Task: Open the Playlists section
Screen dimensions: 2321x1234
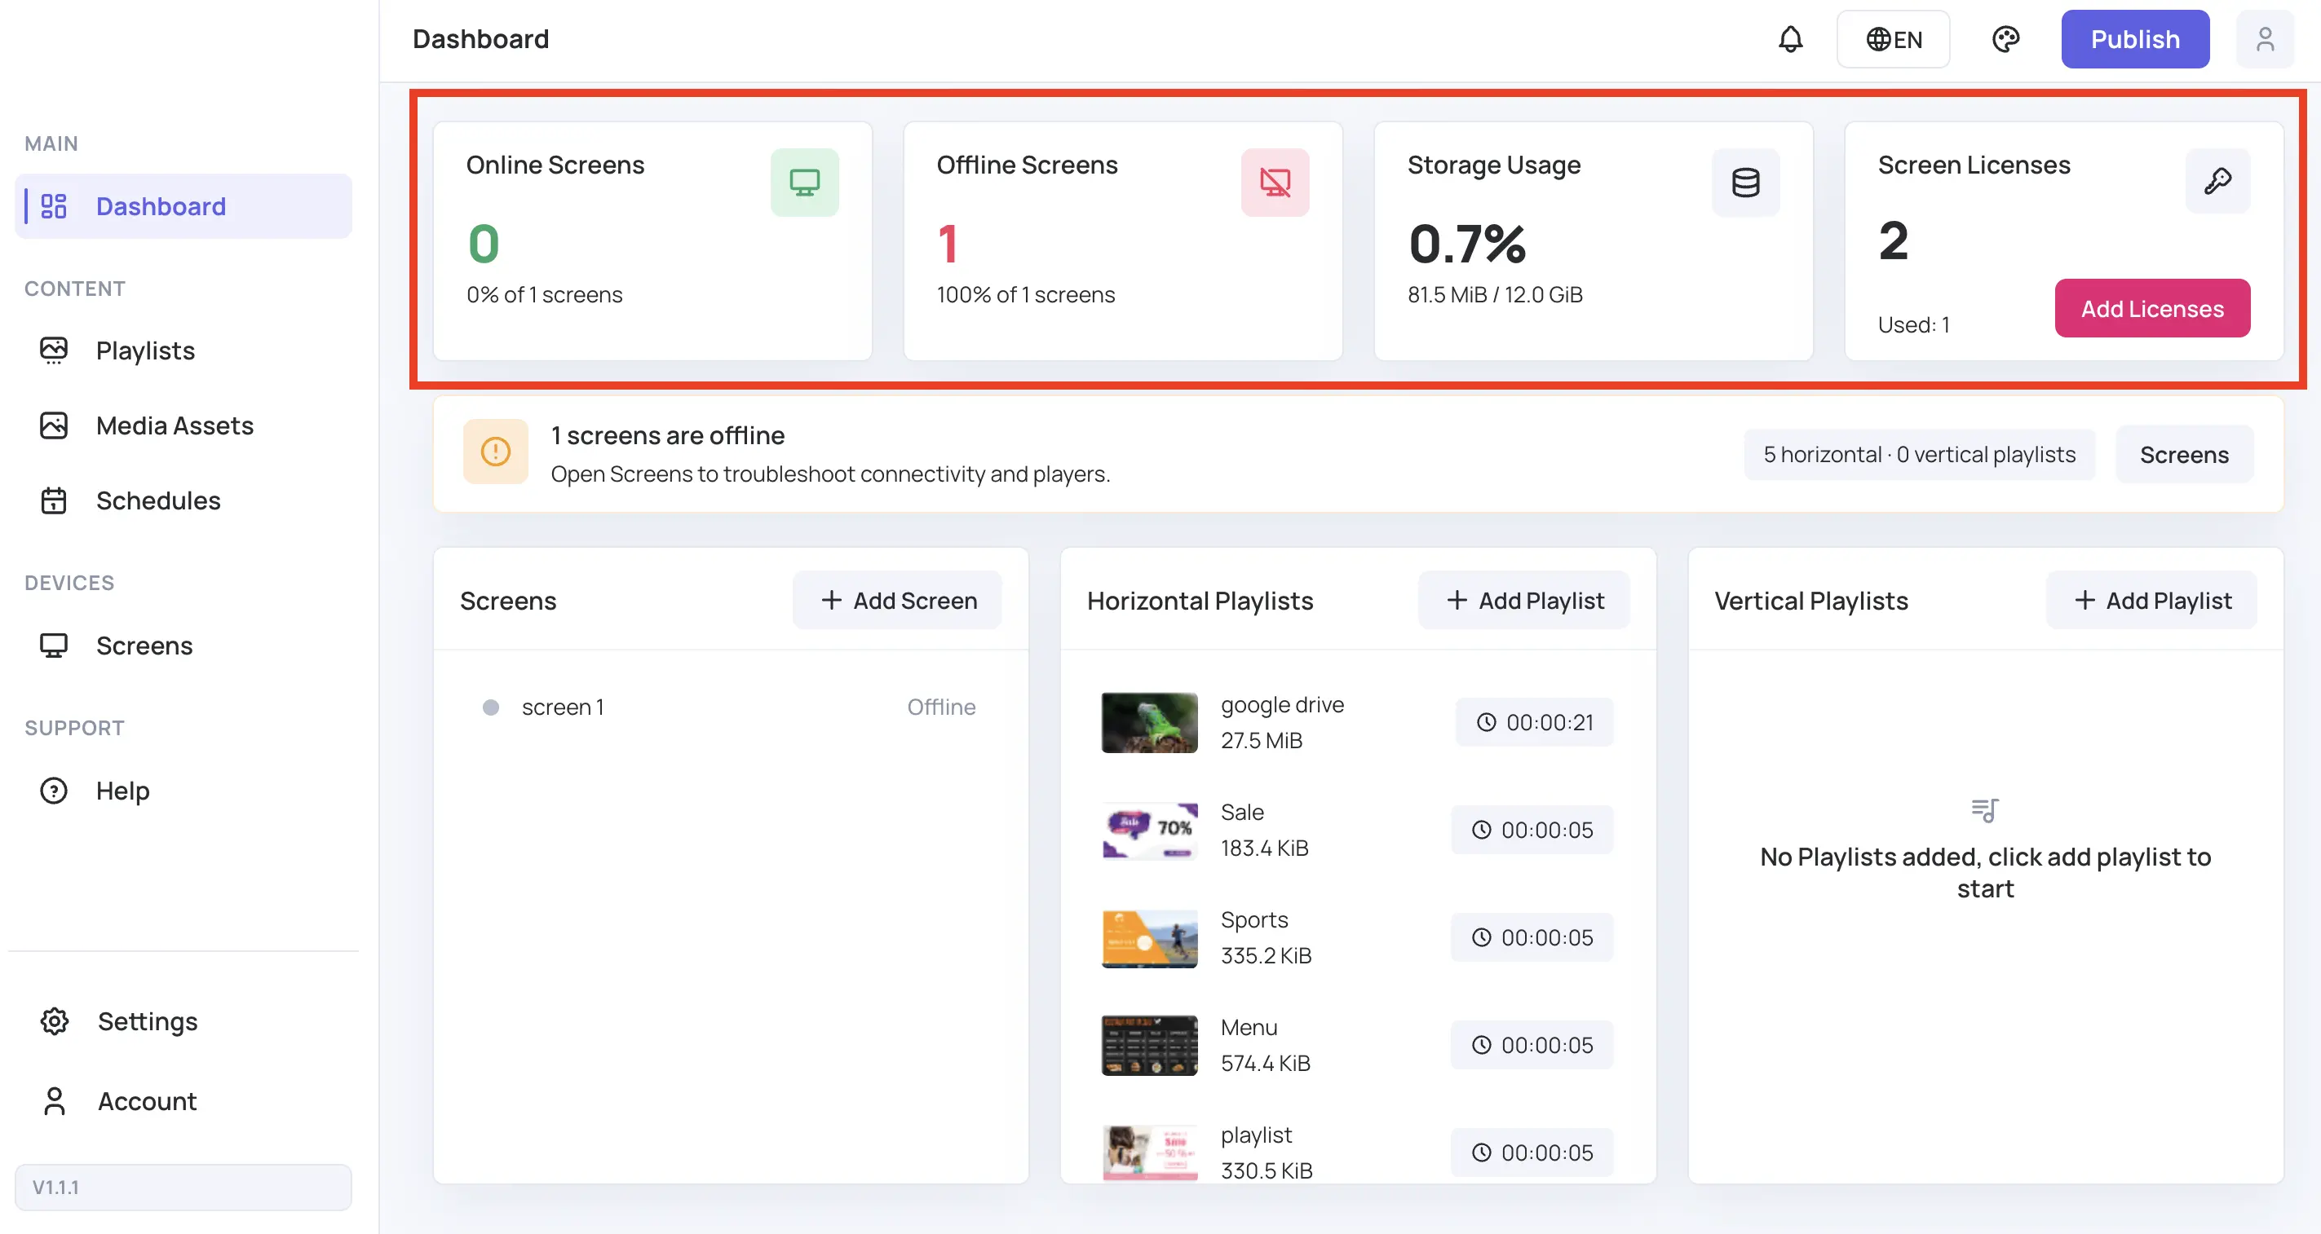Action: coord(183,350)
